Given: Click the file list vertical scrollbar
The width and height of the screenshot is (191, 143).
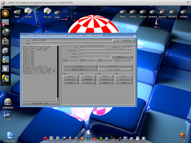Looking at the screenshot, I should pyautogui.click(x=58, y=72).
